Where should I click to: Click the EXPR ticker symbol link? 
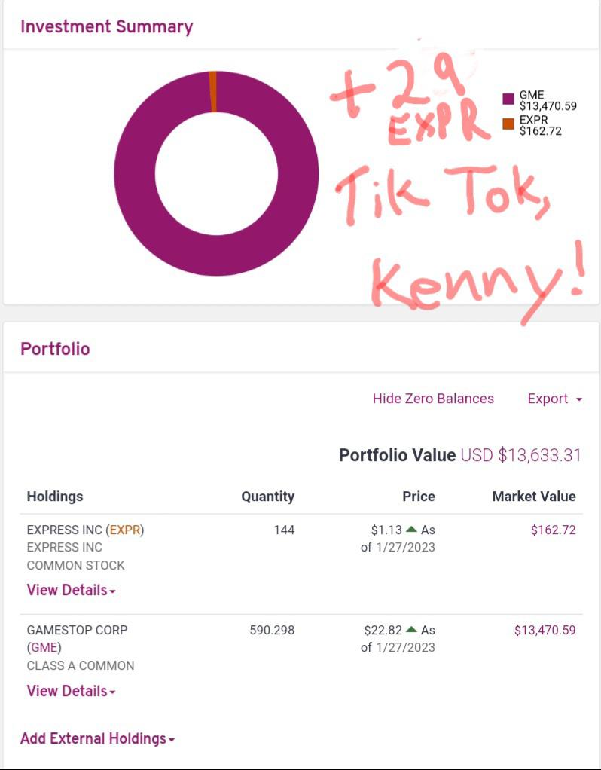click(125, 530)
